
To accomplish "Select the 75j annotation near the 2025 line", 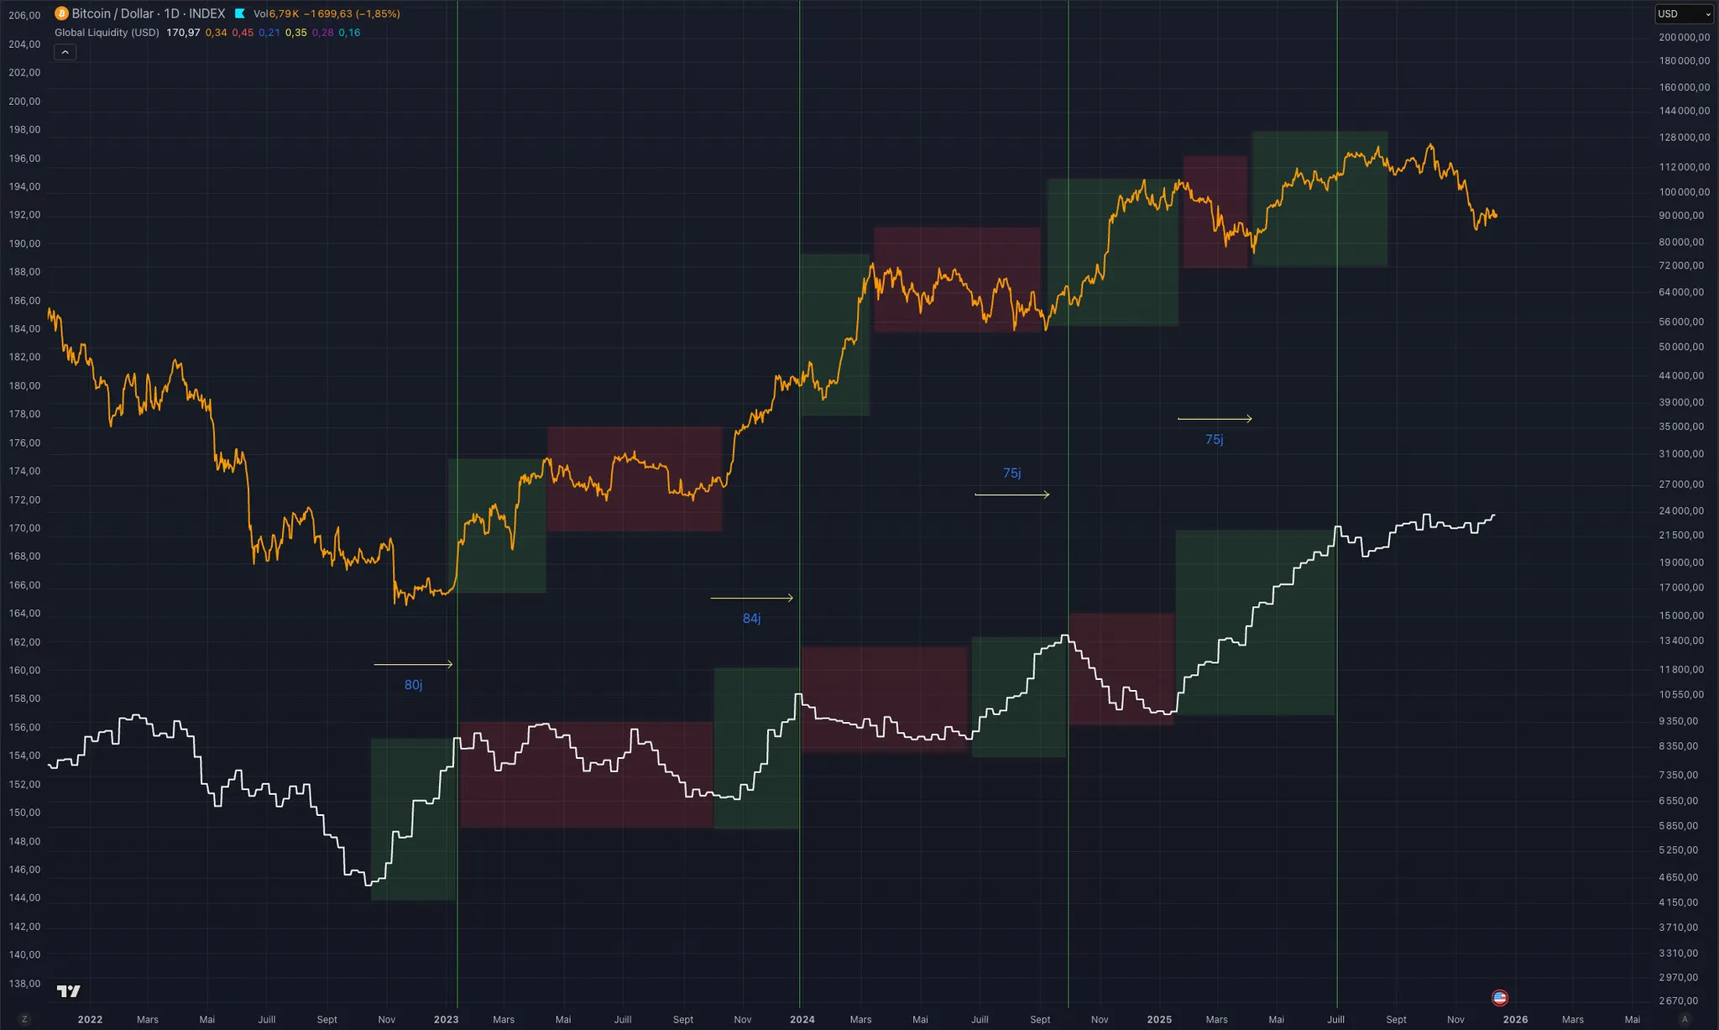I will [x=1213, y=438].
